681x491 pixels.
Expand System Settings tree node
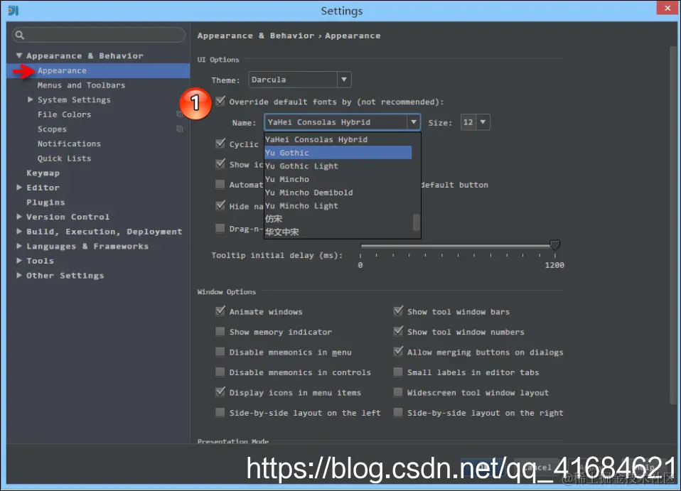(31, 99)
